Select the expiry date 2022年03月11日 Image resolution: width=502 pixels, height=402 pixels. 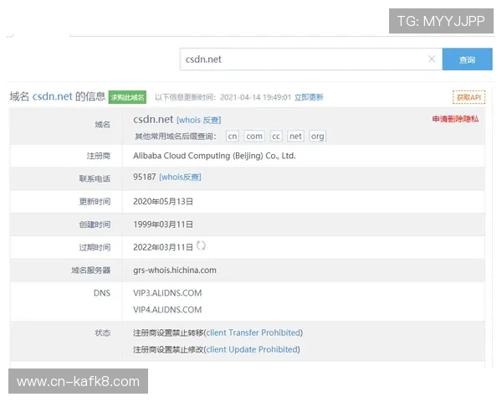click(x=163, y=247)
